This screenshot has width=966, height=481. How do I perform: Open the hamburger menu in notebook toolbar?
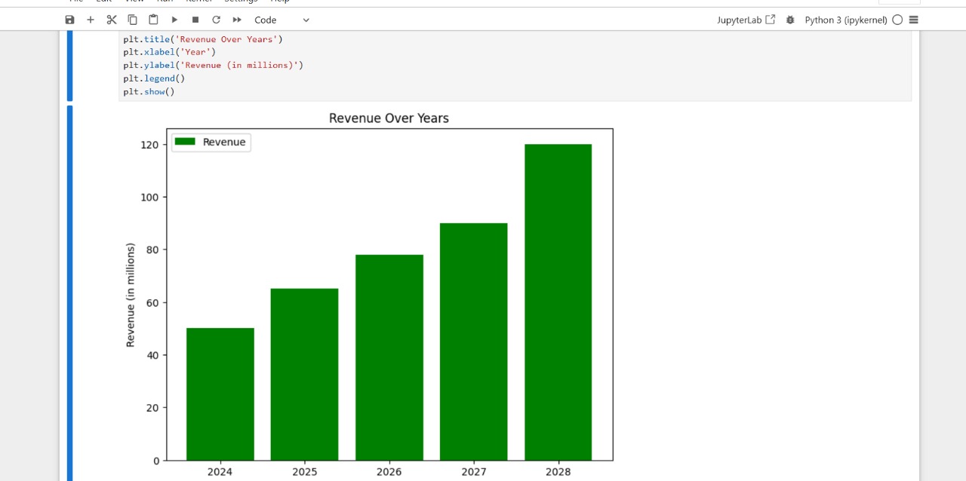914,20
